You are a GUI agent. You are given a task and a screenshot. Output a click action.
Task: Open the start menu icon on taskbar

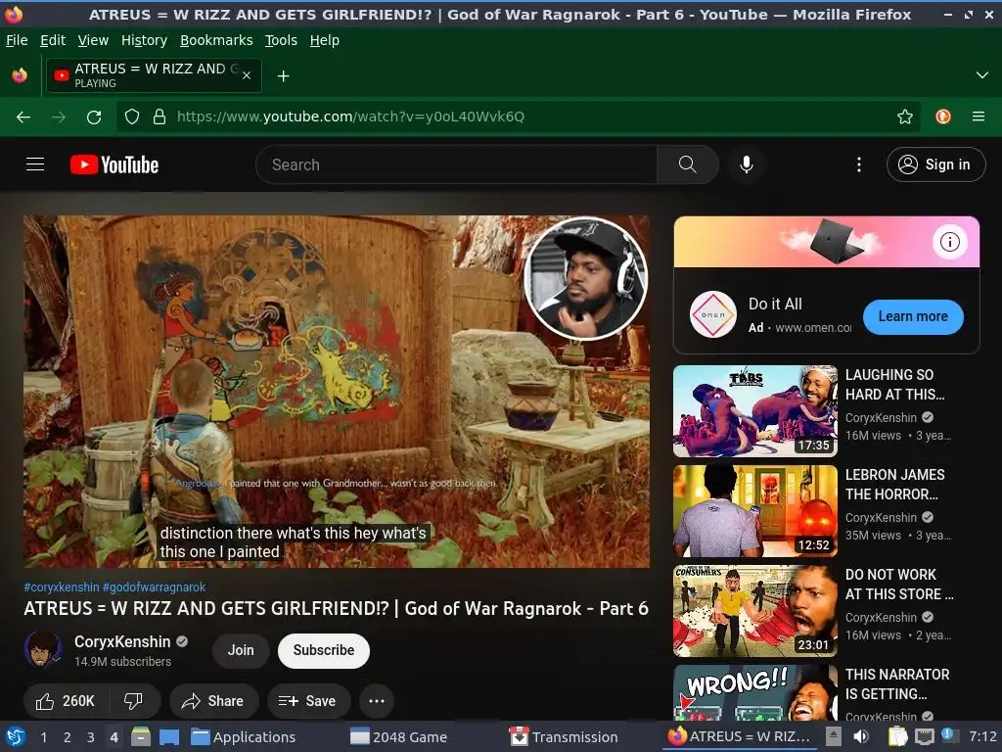coord(15,736)
